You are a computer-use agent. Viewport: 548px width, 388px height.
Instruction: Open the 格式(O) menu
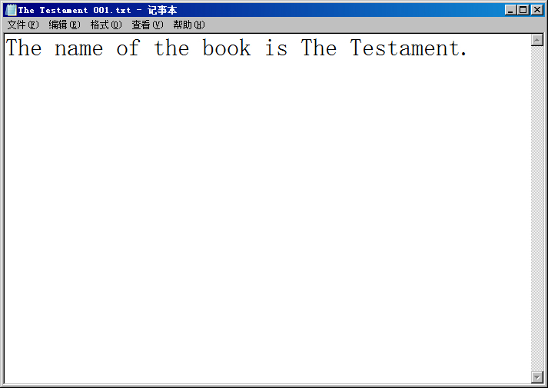pos(105,25)
